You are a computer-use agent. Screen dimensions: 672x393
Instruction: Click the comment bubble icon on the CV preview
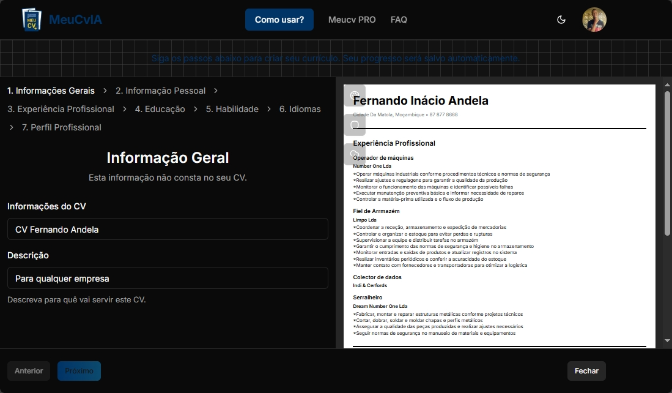[x=355, y=124]
